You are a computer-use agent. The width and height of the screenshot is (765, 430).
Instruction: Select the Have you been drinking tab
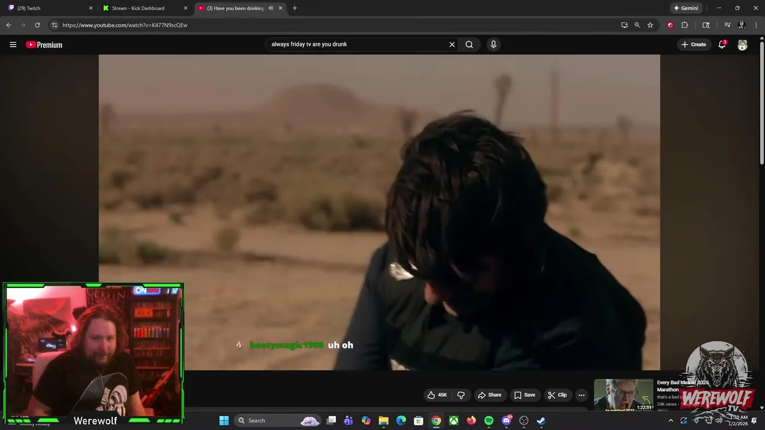[235, 8]
